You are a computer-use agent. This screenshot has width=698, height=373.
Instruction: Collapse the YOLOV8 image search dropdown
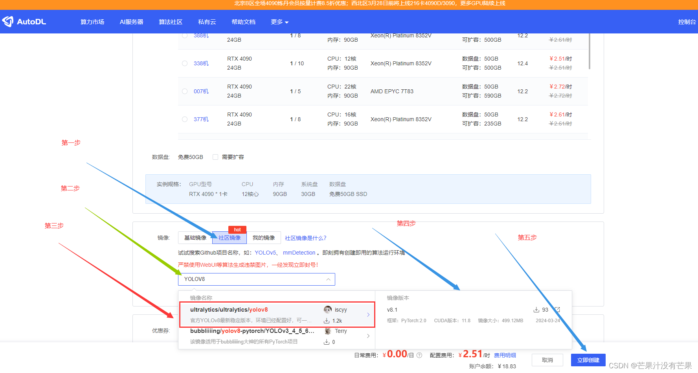(x=328, y=279)
